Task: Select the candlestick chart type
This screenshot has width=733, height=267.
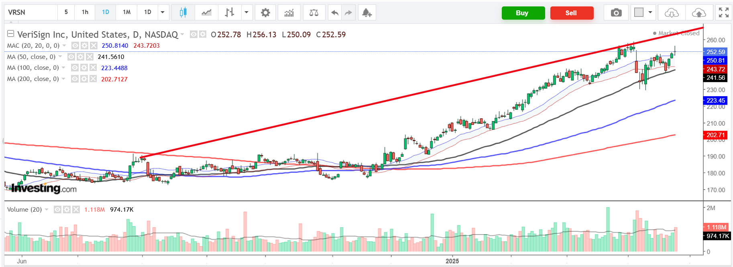Action: pyautogui.click(x=183, y=12)
